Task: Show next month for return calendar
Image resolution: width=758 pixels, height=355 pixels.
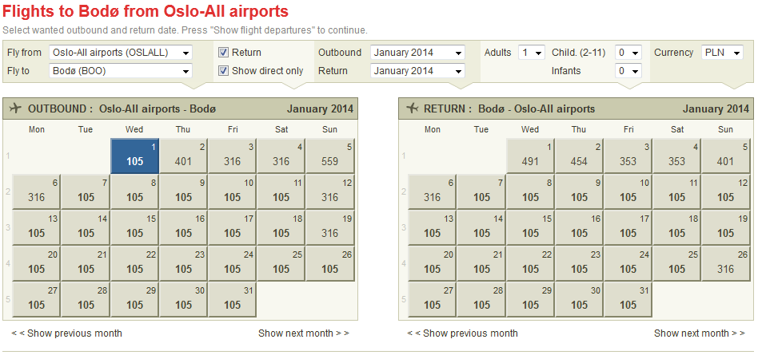Action: pos(700,333)
